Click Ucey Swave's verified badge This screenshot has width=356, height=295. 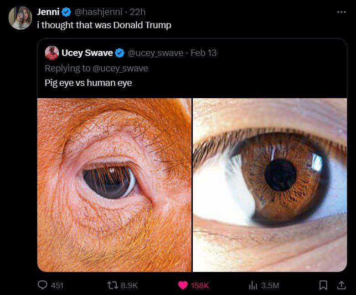(x=119, y=53)
